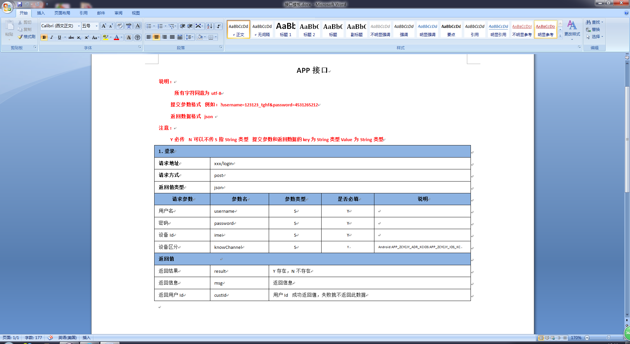Viewport: 630px width, 344px height.
Task: Grow font size with the large A icon
Action: click(104, 26)
